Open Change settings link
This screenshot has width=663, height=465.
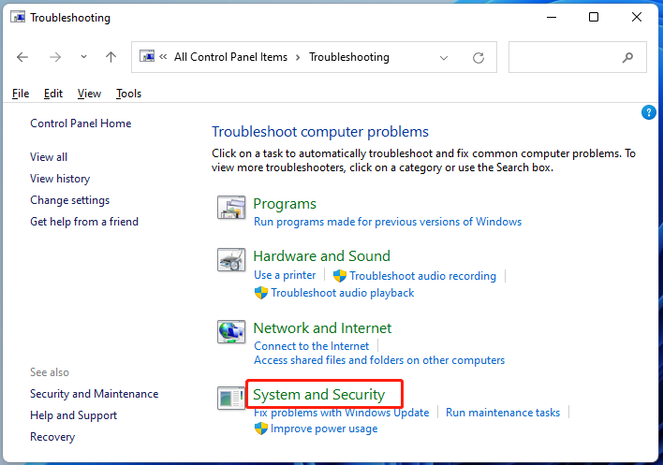70,200
